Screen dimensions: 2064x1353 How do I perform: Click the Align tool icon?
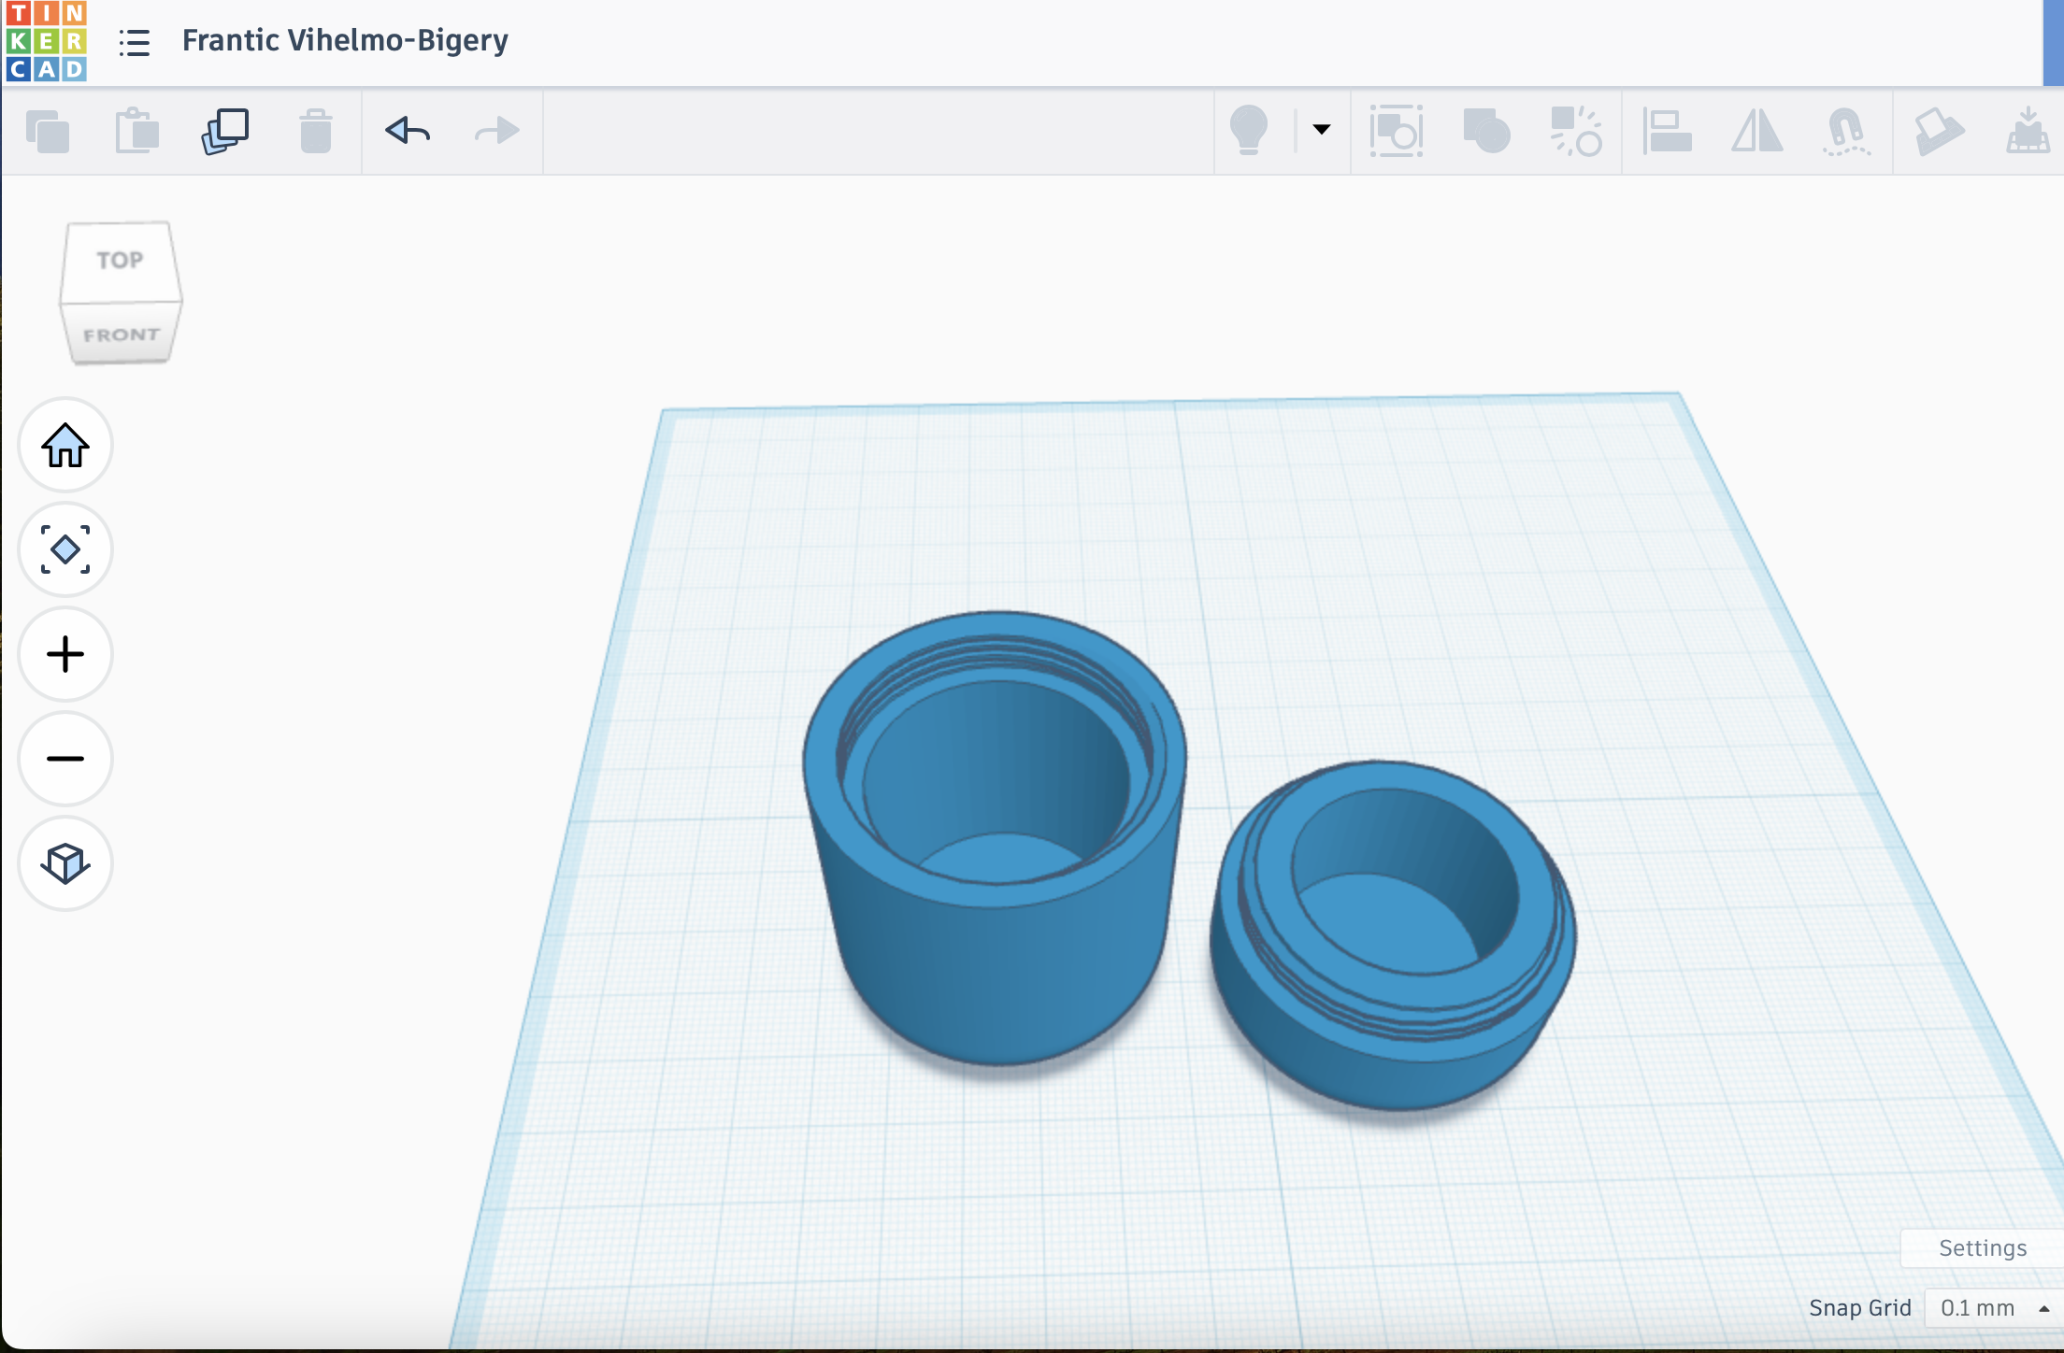click(1667, 131)
